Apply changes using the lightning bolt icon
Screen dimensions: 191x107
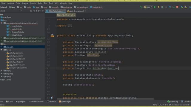[158, 7]
